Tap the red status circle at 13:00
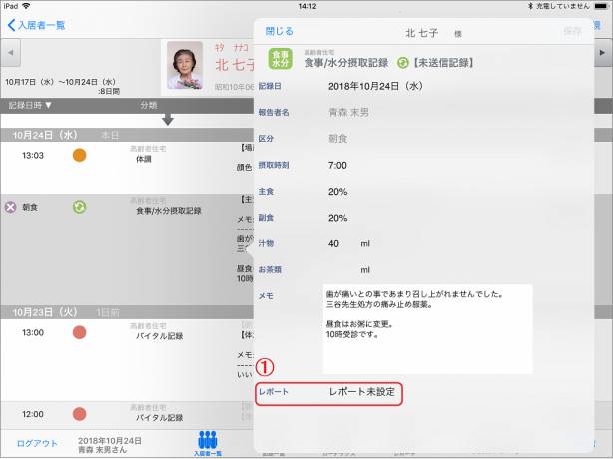Screen dimensions: 613x459 [80, 331]
